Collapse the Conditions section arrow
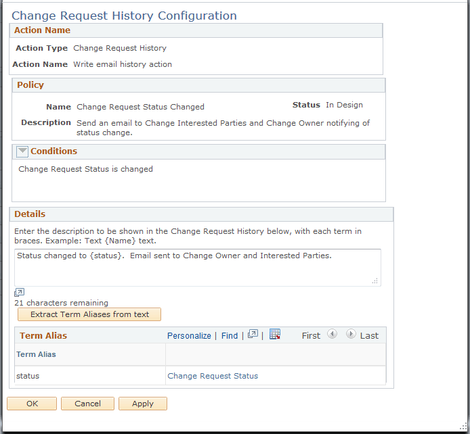The image size is (470, 434). [22, 151]
